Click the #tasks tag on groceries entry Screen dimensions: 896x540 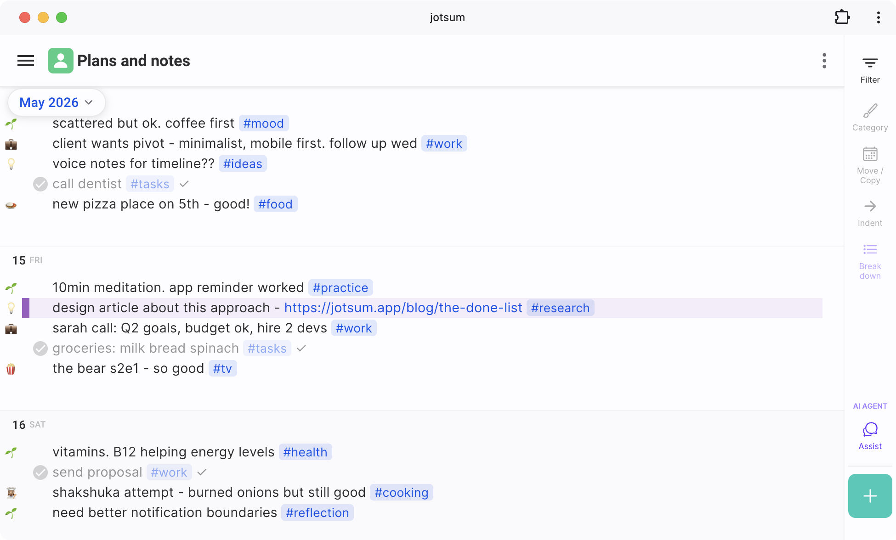click(x=267, y=348)
